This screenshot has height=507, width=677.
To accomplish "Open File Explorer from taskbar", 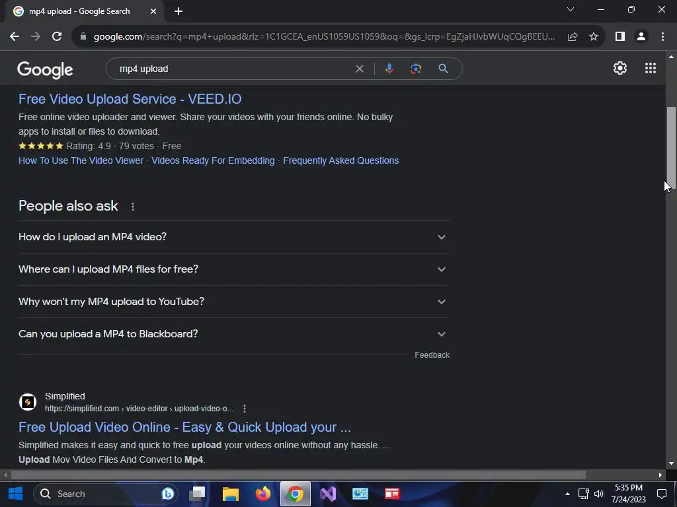I will click(231, 494).
